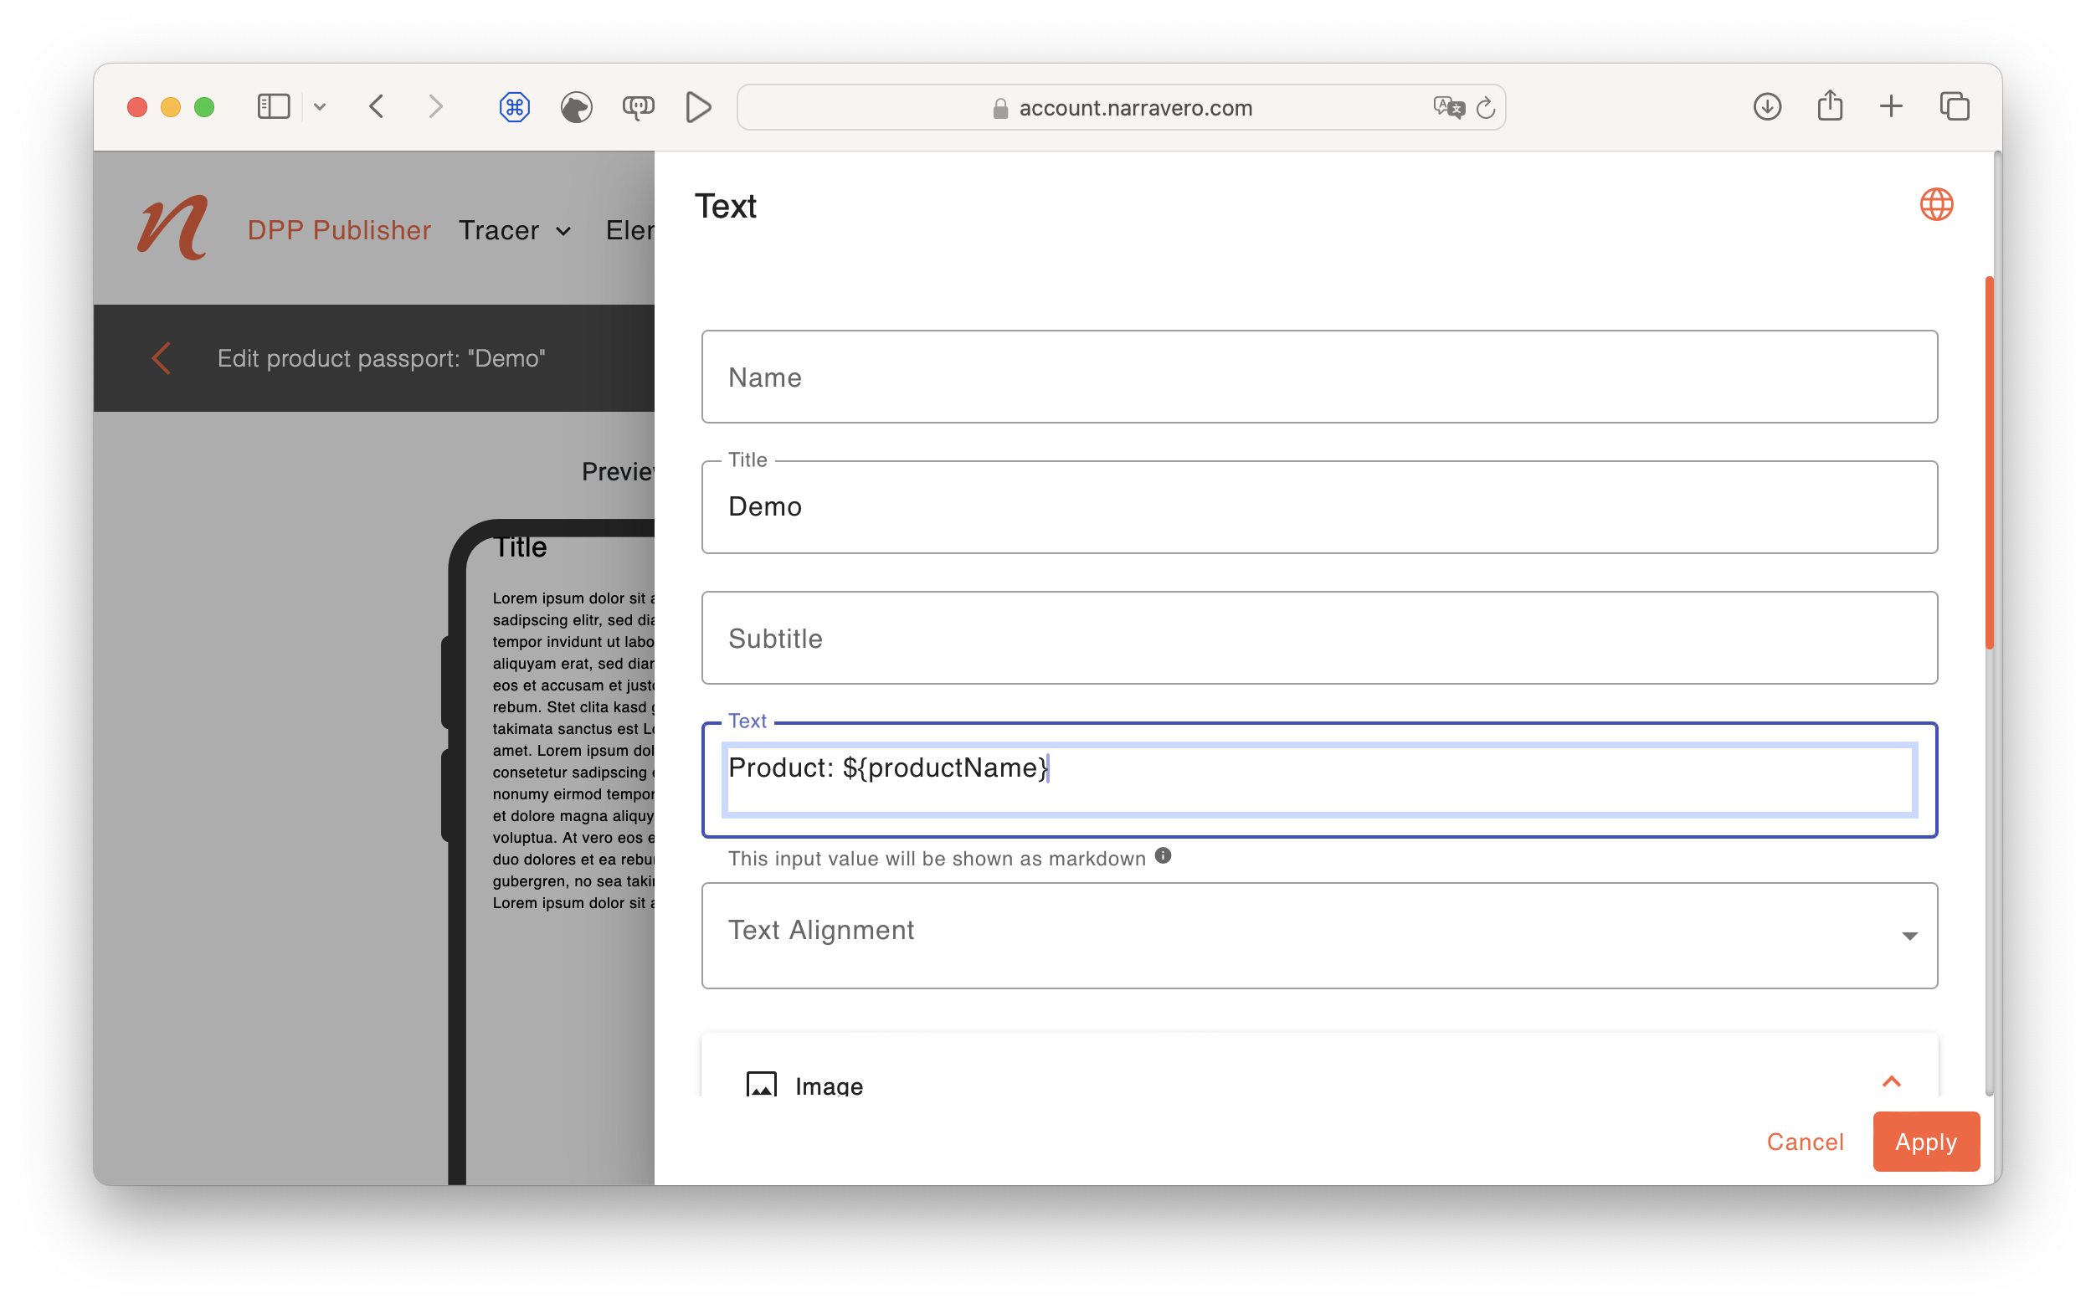Focus the Name input field
The height and width of the screenshot is (1309, 2096).
point(1318,377)
